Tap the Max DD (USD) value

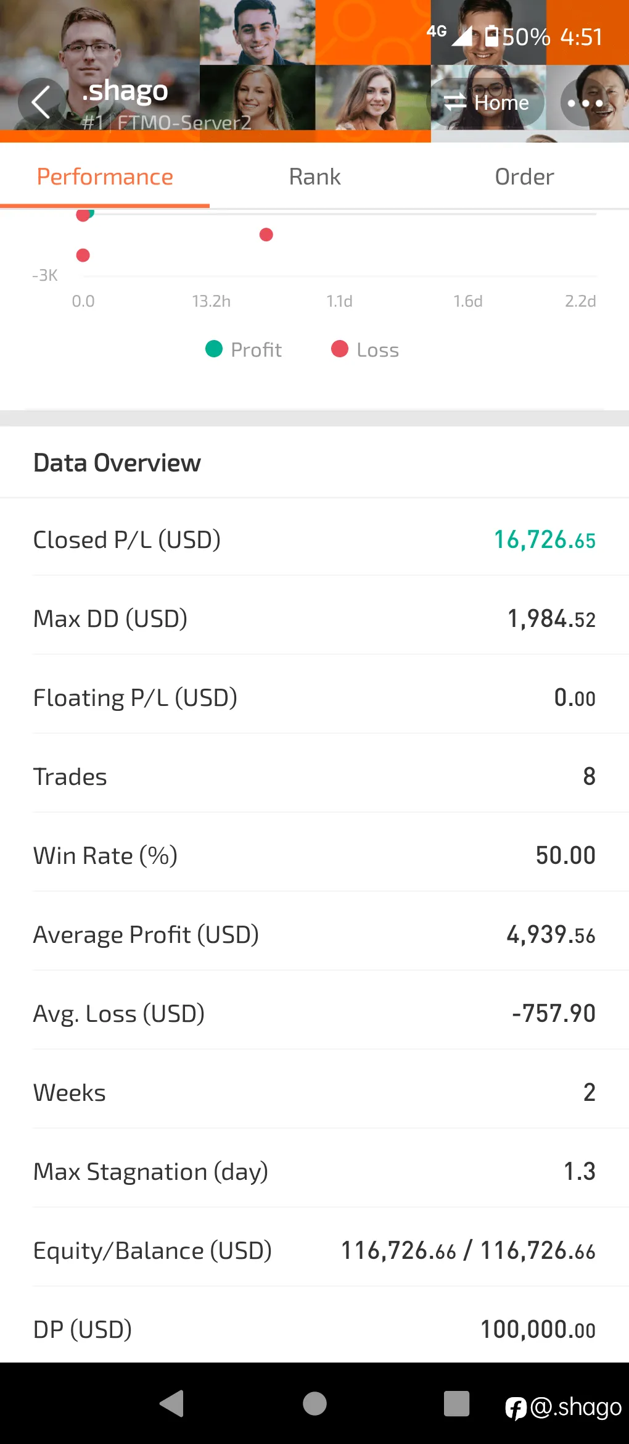tap(551, 619)
